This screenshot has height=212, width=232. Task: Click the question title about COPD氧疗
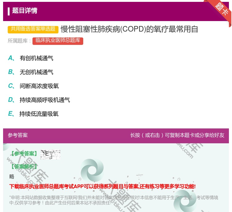click(129, 29)
